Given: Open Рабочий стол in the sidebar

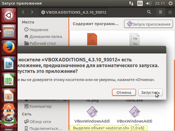Looking at the screenshot, I should (40, 43).
